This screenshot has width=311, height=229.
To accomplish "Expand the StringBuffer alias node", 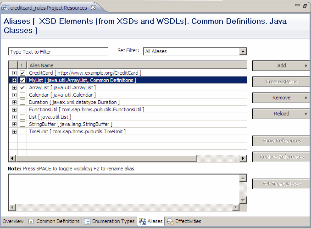I will tap(14, 124).
